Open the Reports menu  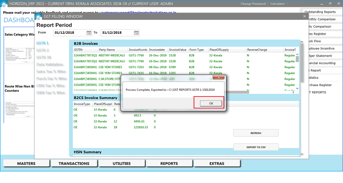coord(169,164)
